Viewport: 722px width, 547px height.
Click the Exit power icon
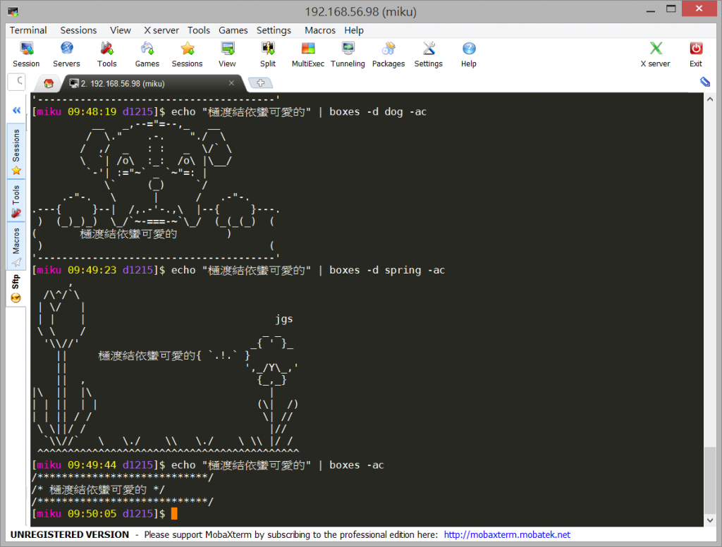[x=696, y=54]
